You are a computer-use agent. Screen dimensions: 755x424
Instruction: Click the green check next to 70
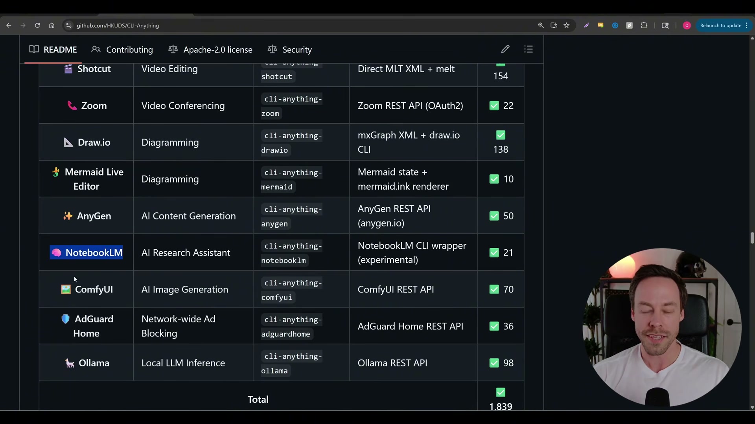coord(494,289)
